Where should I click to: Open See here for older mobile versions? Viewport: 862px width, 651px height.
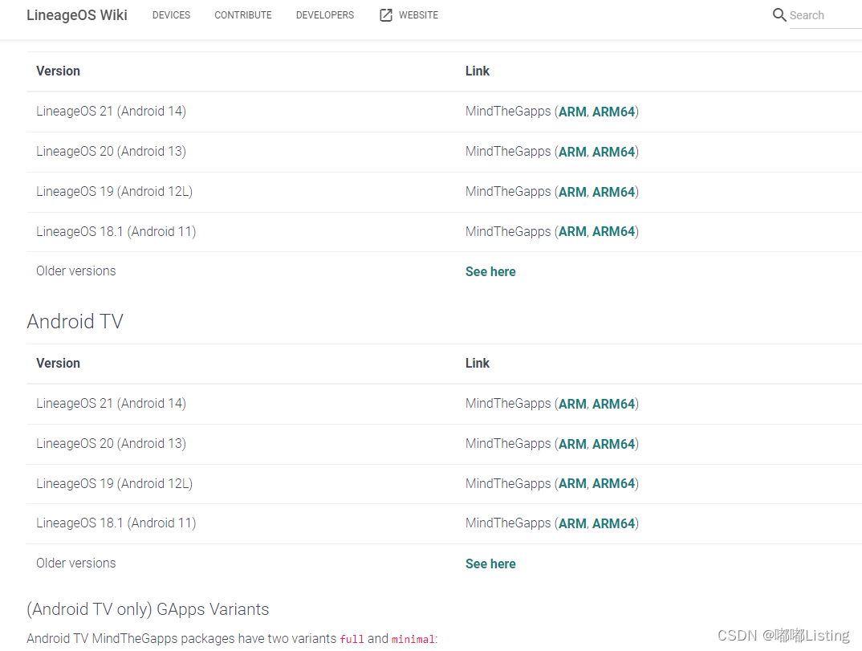tap(490, 271)
